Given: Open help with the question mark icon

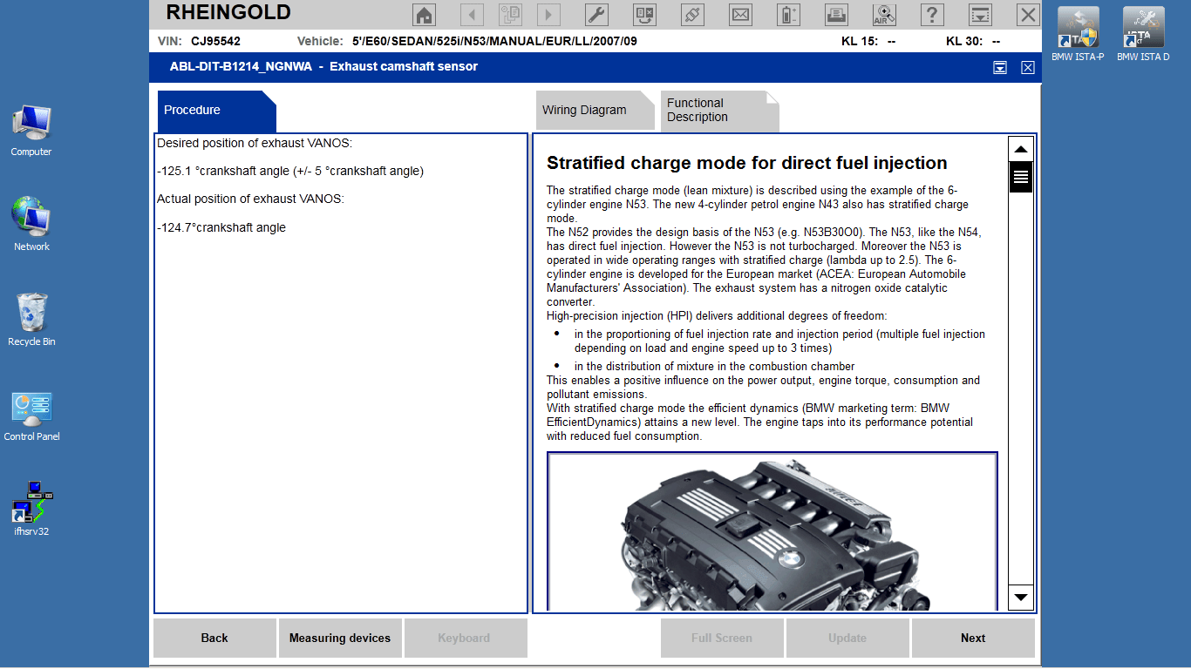Looking at the screenshot, I should [932, 14].
